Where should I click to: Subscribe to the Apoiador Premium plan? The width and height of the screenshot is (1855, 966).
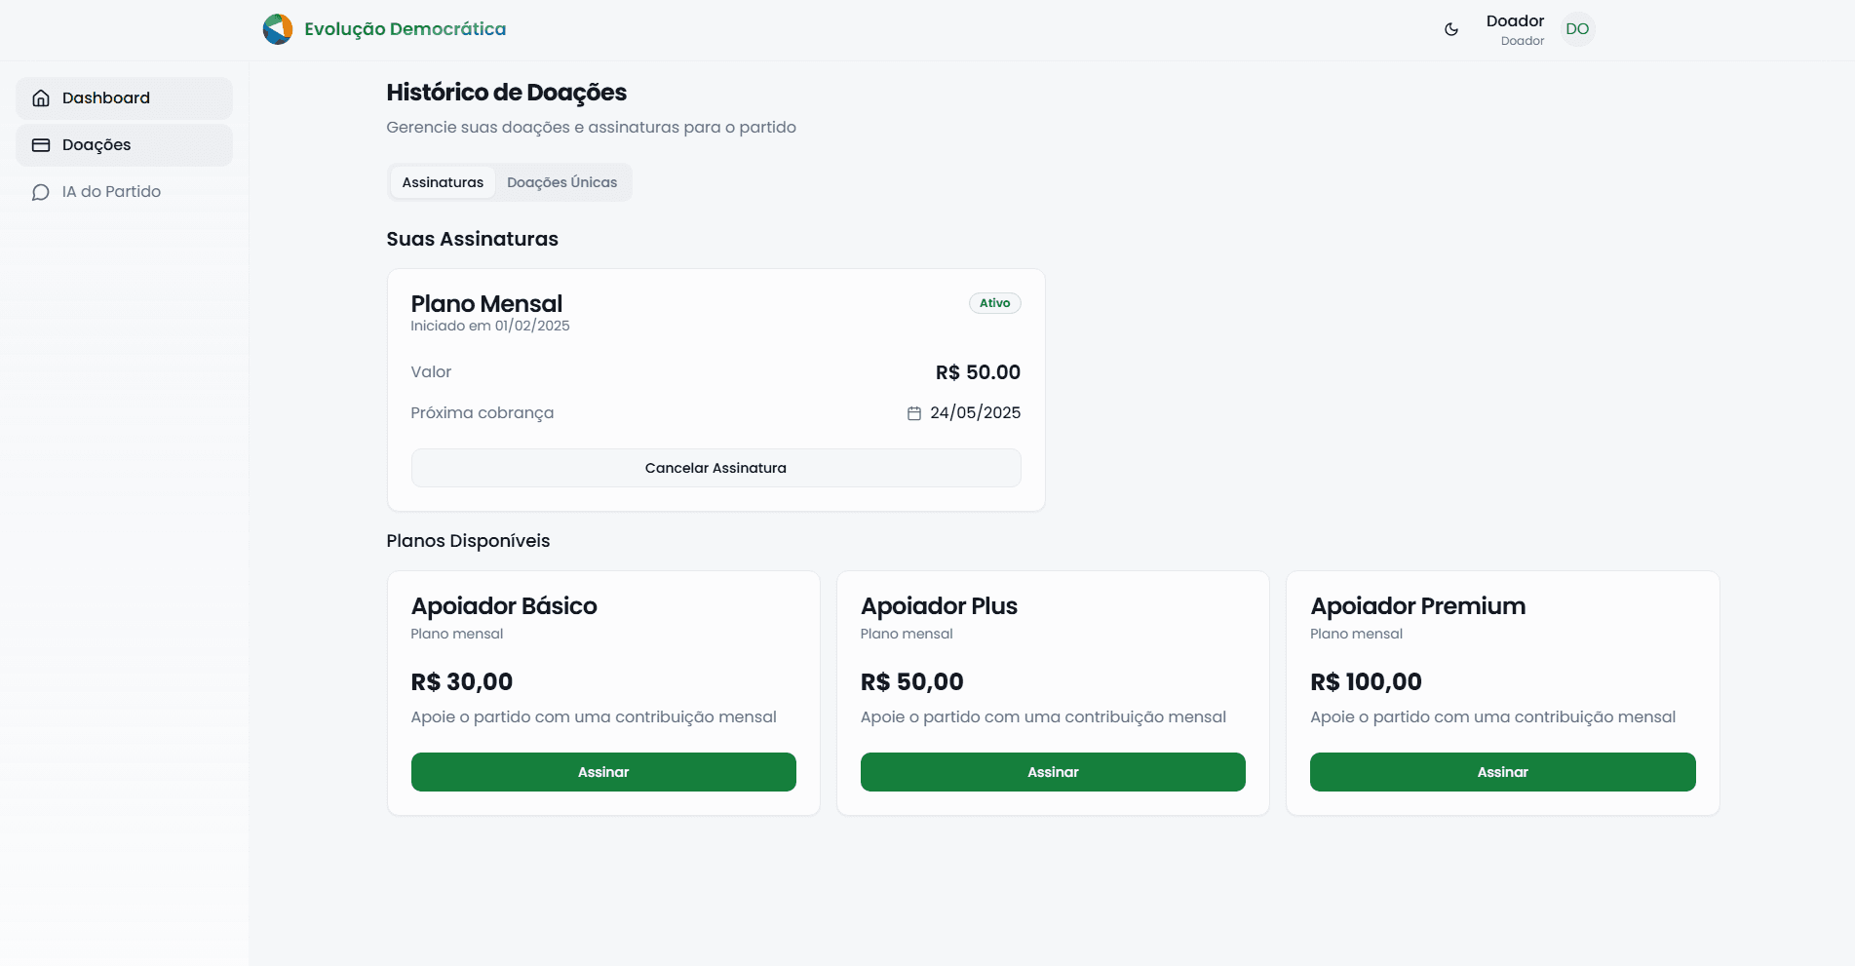pyautogui.click(x=1502, y=772)
